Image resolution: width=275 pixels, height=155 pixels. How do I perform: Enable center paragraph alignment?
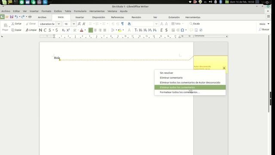[95, 30]
